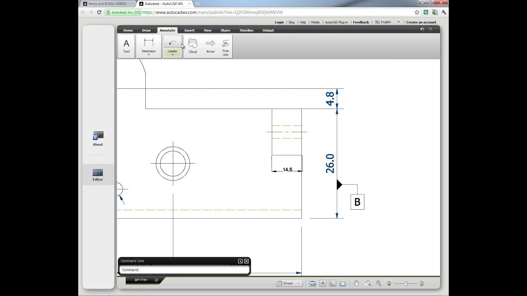Click the Undo arrow icon
The width and height of the screenshot is (527, 296).
click(x=422, y=30)
